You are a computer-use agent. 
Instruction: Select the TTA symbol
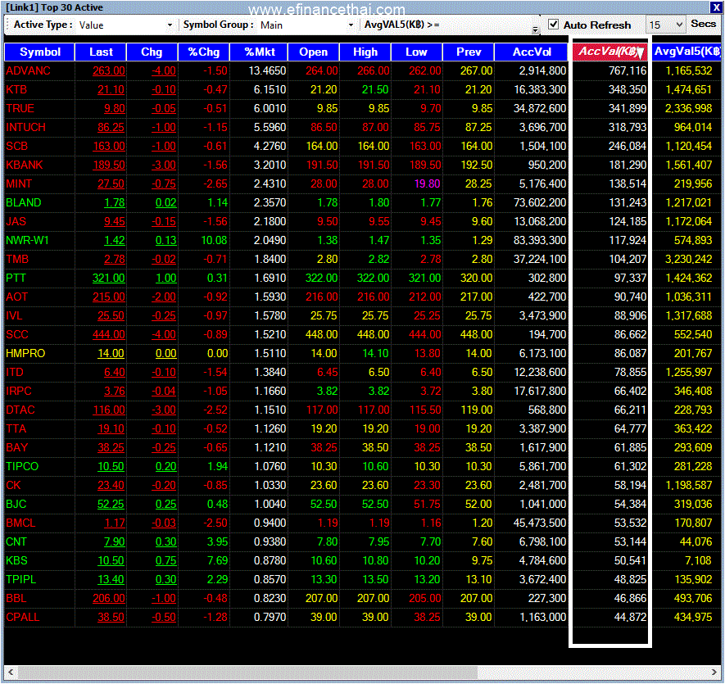[x=16, y=428]
